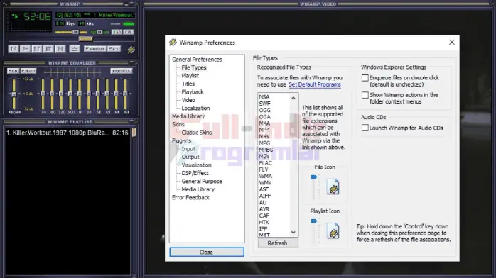
Task: Open the Visualization plug-ins page
Action: 196,165
